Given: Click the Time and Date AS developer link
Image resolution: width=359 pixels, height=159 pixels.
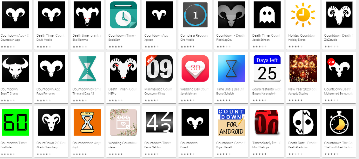Looking at the screenshot, I should point(83,94).
